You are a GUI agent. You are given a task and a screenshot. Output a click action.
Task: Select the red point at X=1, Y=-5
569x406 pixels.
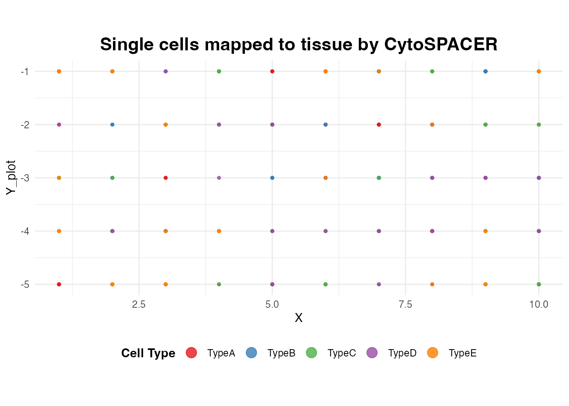point(59,284)
